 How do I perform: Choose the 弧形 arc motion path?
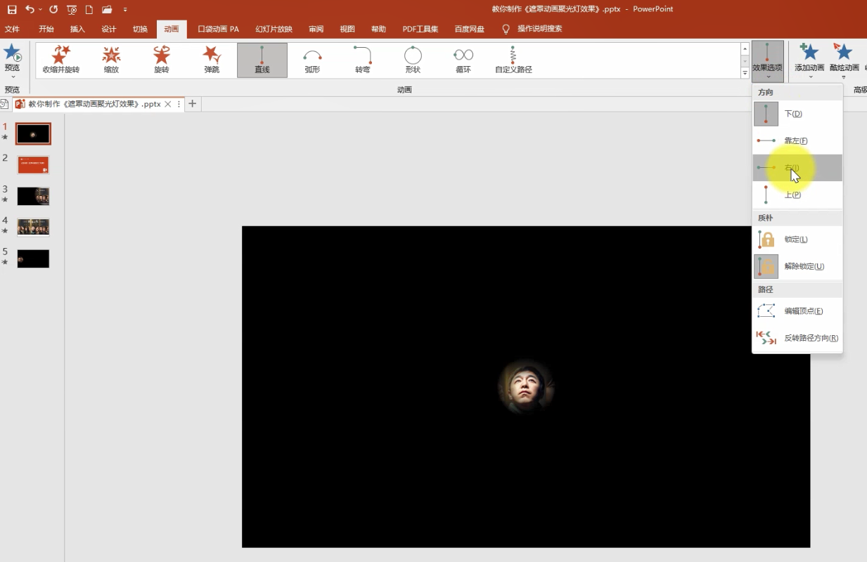click(x=312, y=59)
